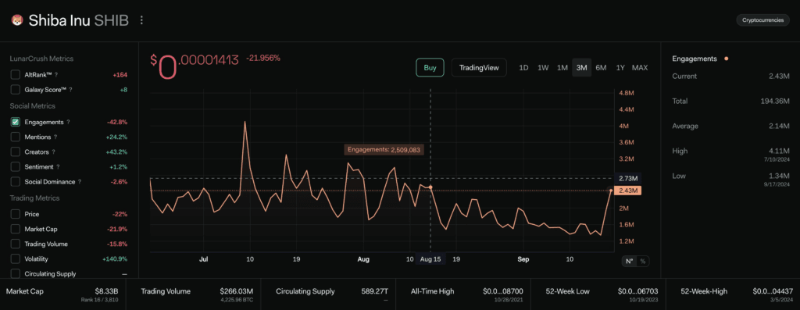Click the 52-Week Low value
Image resolution: width=800 pixels, height=310 pixels.
[x=638, y=291]
